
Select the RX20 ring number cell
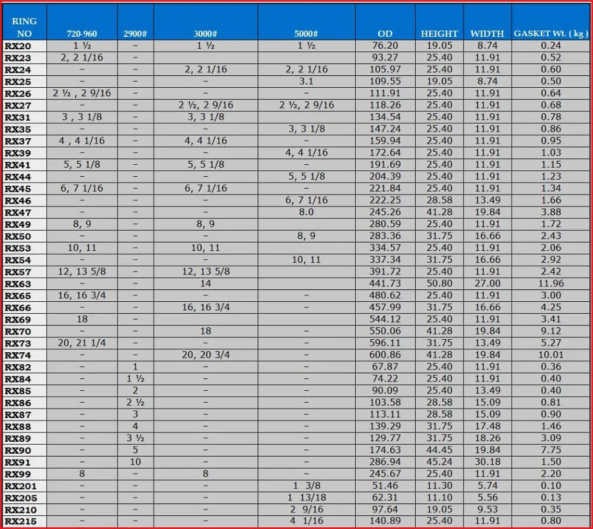click(18, 46)
